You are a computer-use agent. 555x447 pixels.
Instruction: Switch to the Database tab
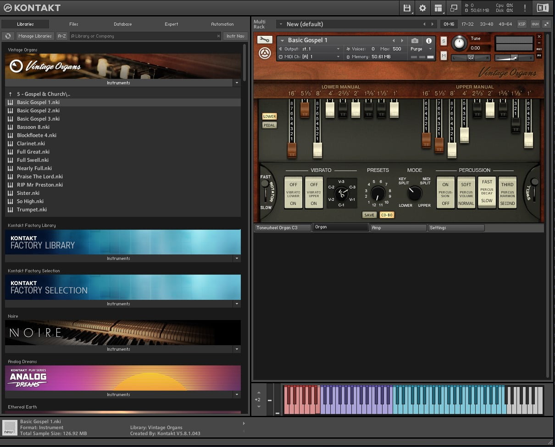[123, 24]
